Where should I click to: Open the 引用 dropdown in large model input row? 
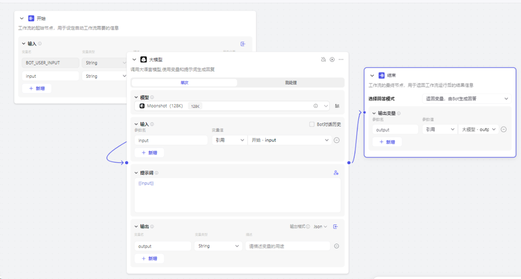click(x=229, y=140)
